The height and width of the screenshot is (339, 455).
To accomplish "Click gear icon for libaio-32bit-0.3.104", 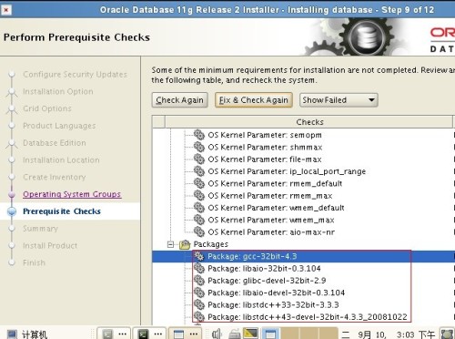I will click(x=199, y=269).
